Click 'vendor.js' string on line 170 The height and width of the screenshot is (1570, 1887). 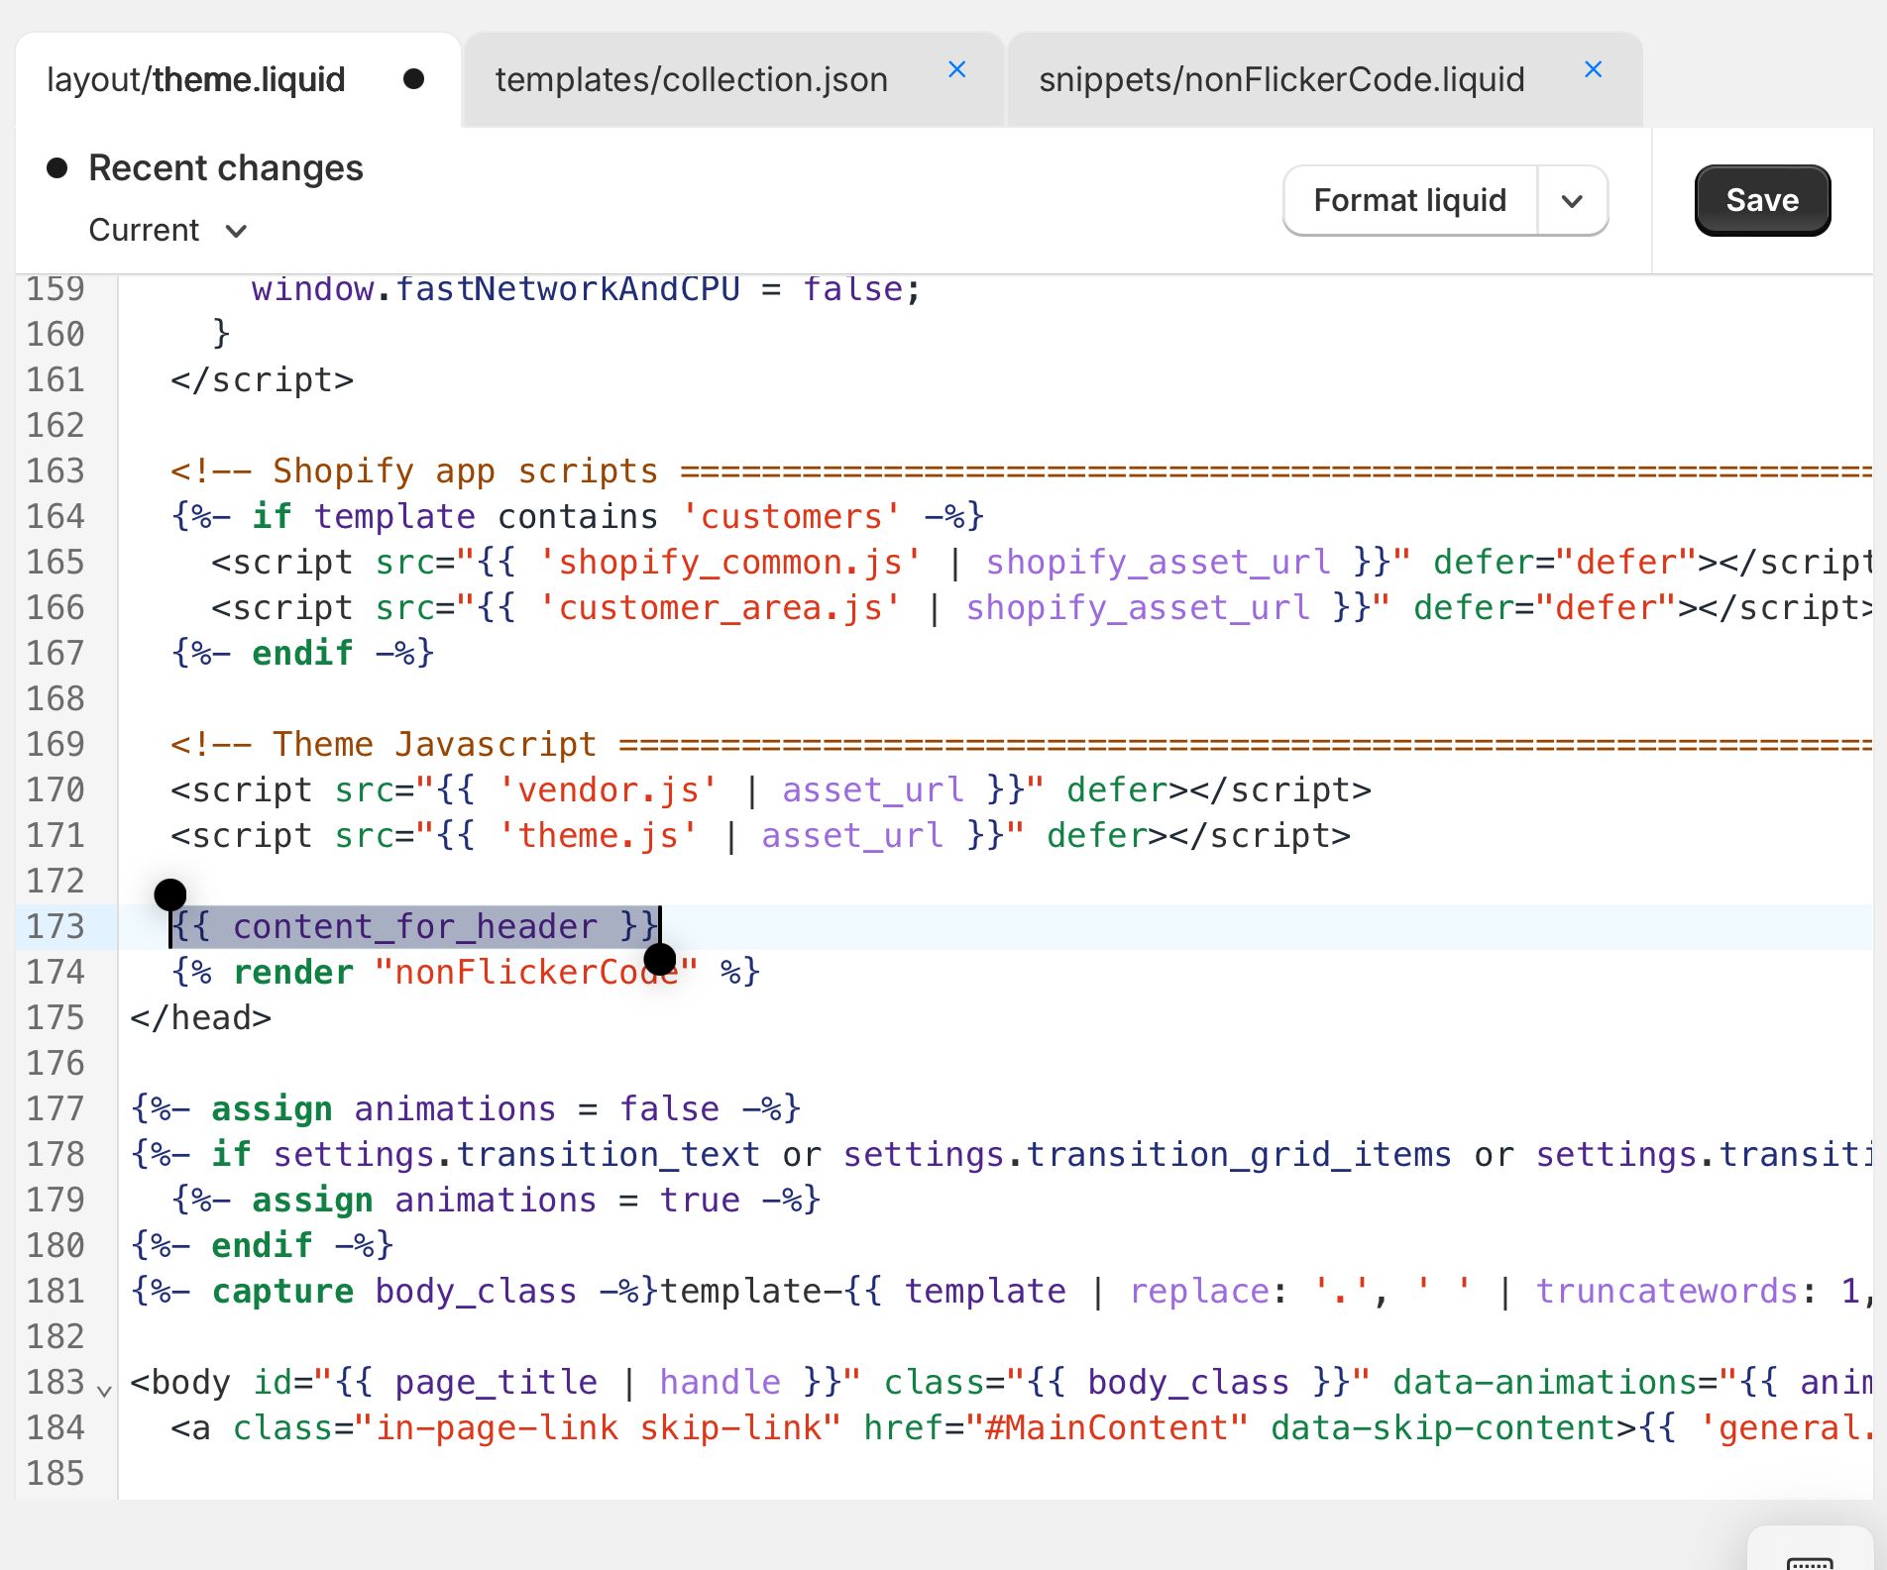point(608,789)
